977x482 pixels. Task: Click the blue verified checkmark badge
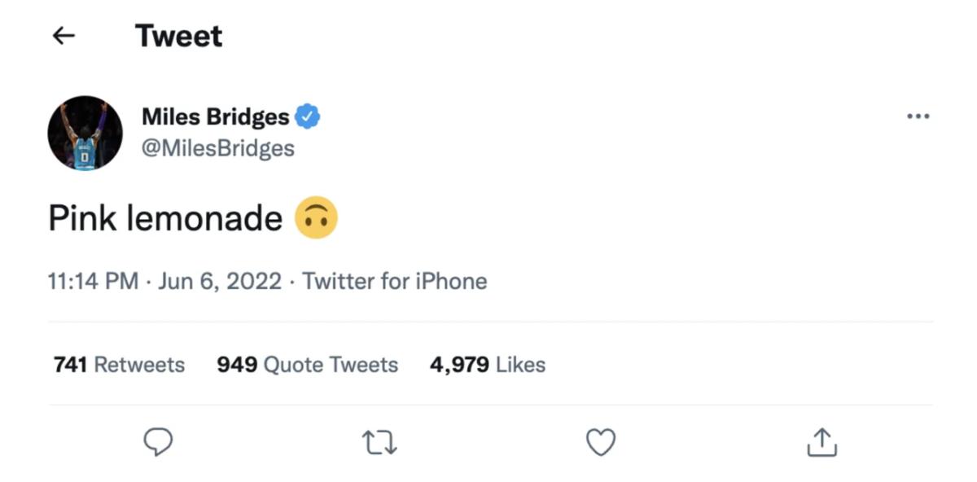point(307,117)
